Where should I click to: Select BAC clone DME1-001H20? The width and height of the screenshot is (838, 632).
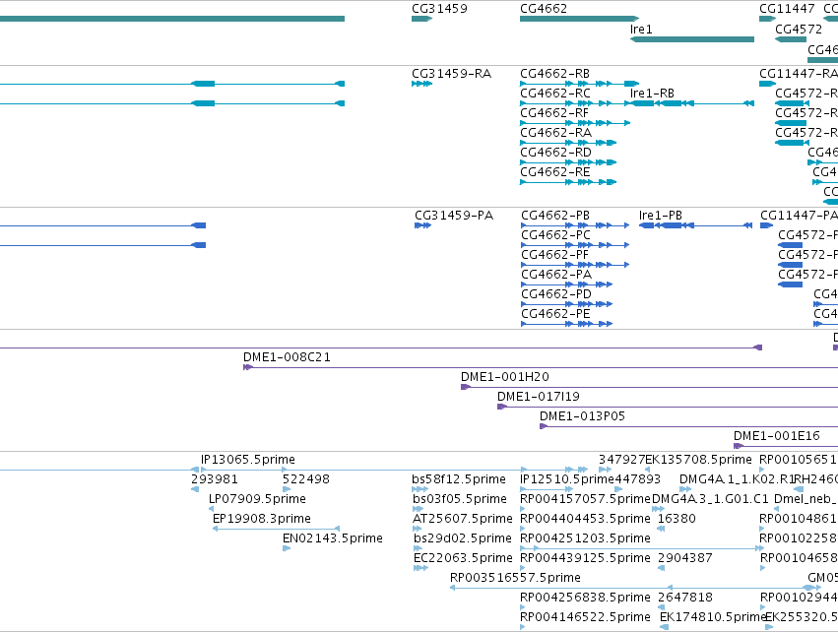coord(505,377)
